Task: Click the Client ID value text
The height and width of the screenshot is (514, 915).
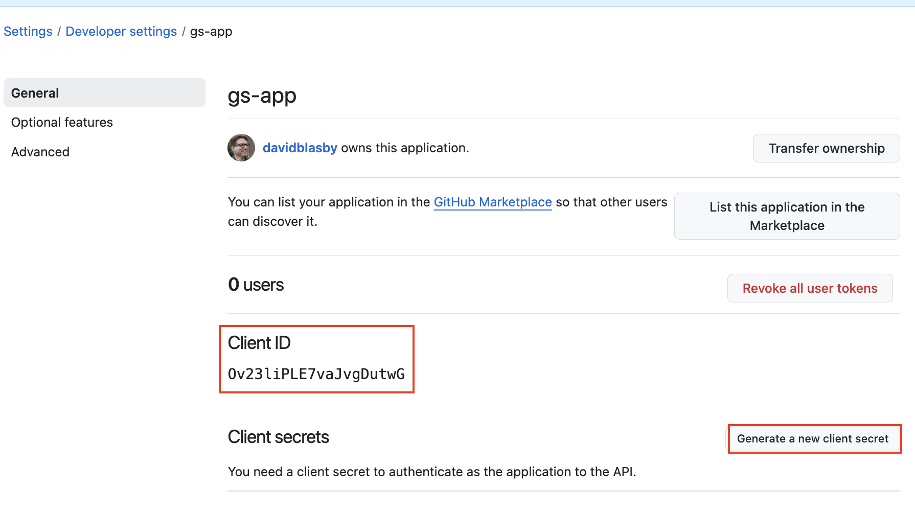Action: 316,374
